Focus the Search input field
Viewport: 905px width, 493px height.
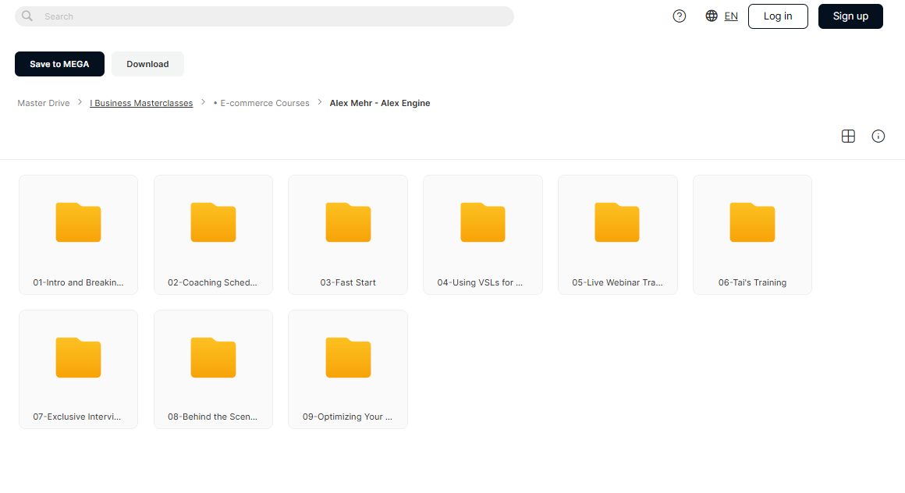tap(264, 16)
